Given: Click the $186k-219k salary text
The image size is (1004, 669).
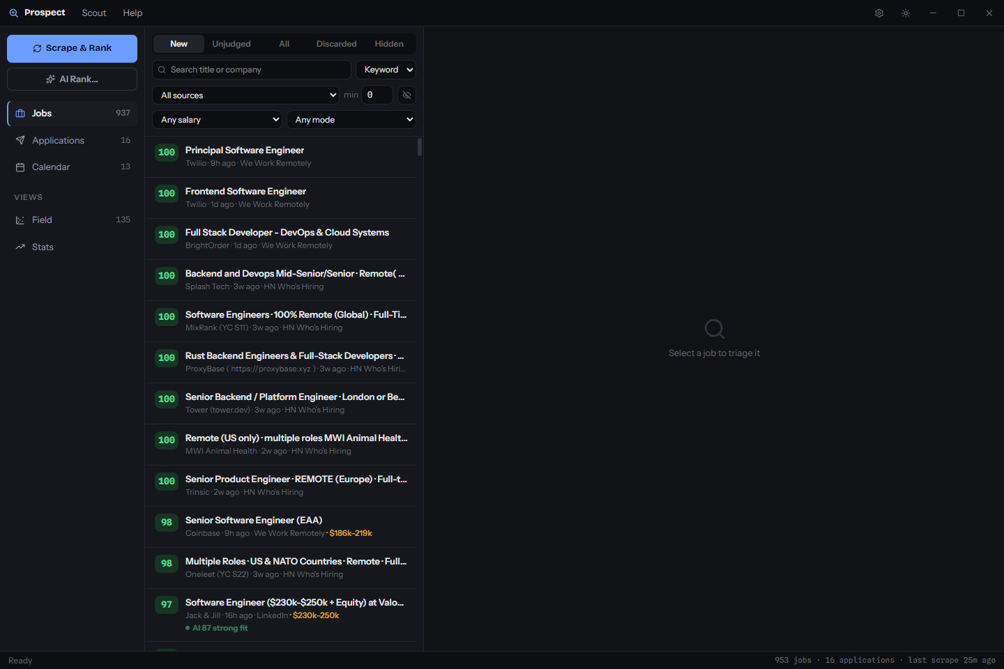Looking at the screenshot, I should (x=351, y=534).
